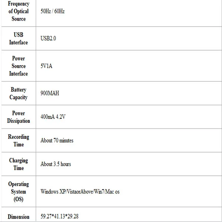Select the 'Charging Time' row label
Image resolution: width=222 pixels, height=222 pixels.
click(18, 164)
